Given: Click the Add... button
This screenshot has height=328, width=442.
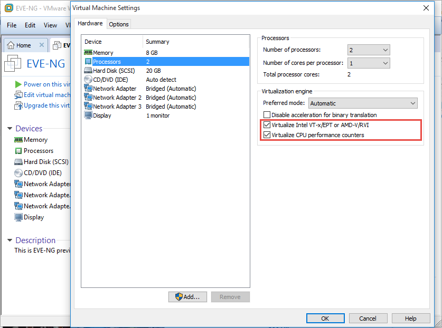Looking at the screenshot, I should [x=187, y=297].
